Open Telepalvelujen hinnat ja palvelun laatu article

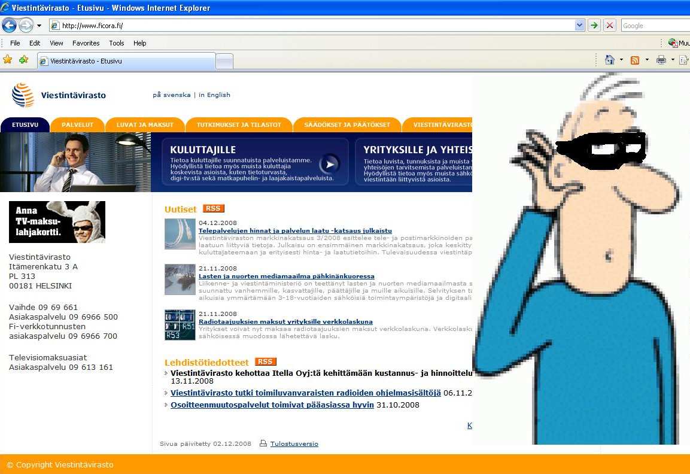(x=295, y=230)
